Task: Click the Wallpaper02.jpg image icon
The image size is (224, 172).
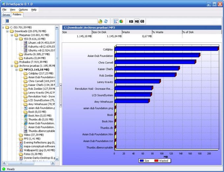Action: 21,150
